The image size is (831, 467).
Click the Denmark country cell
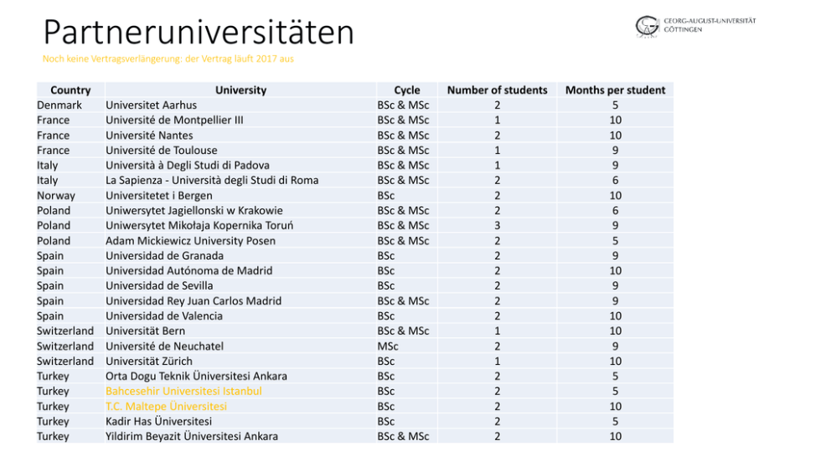[59, 105]
